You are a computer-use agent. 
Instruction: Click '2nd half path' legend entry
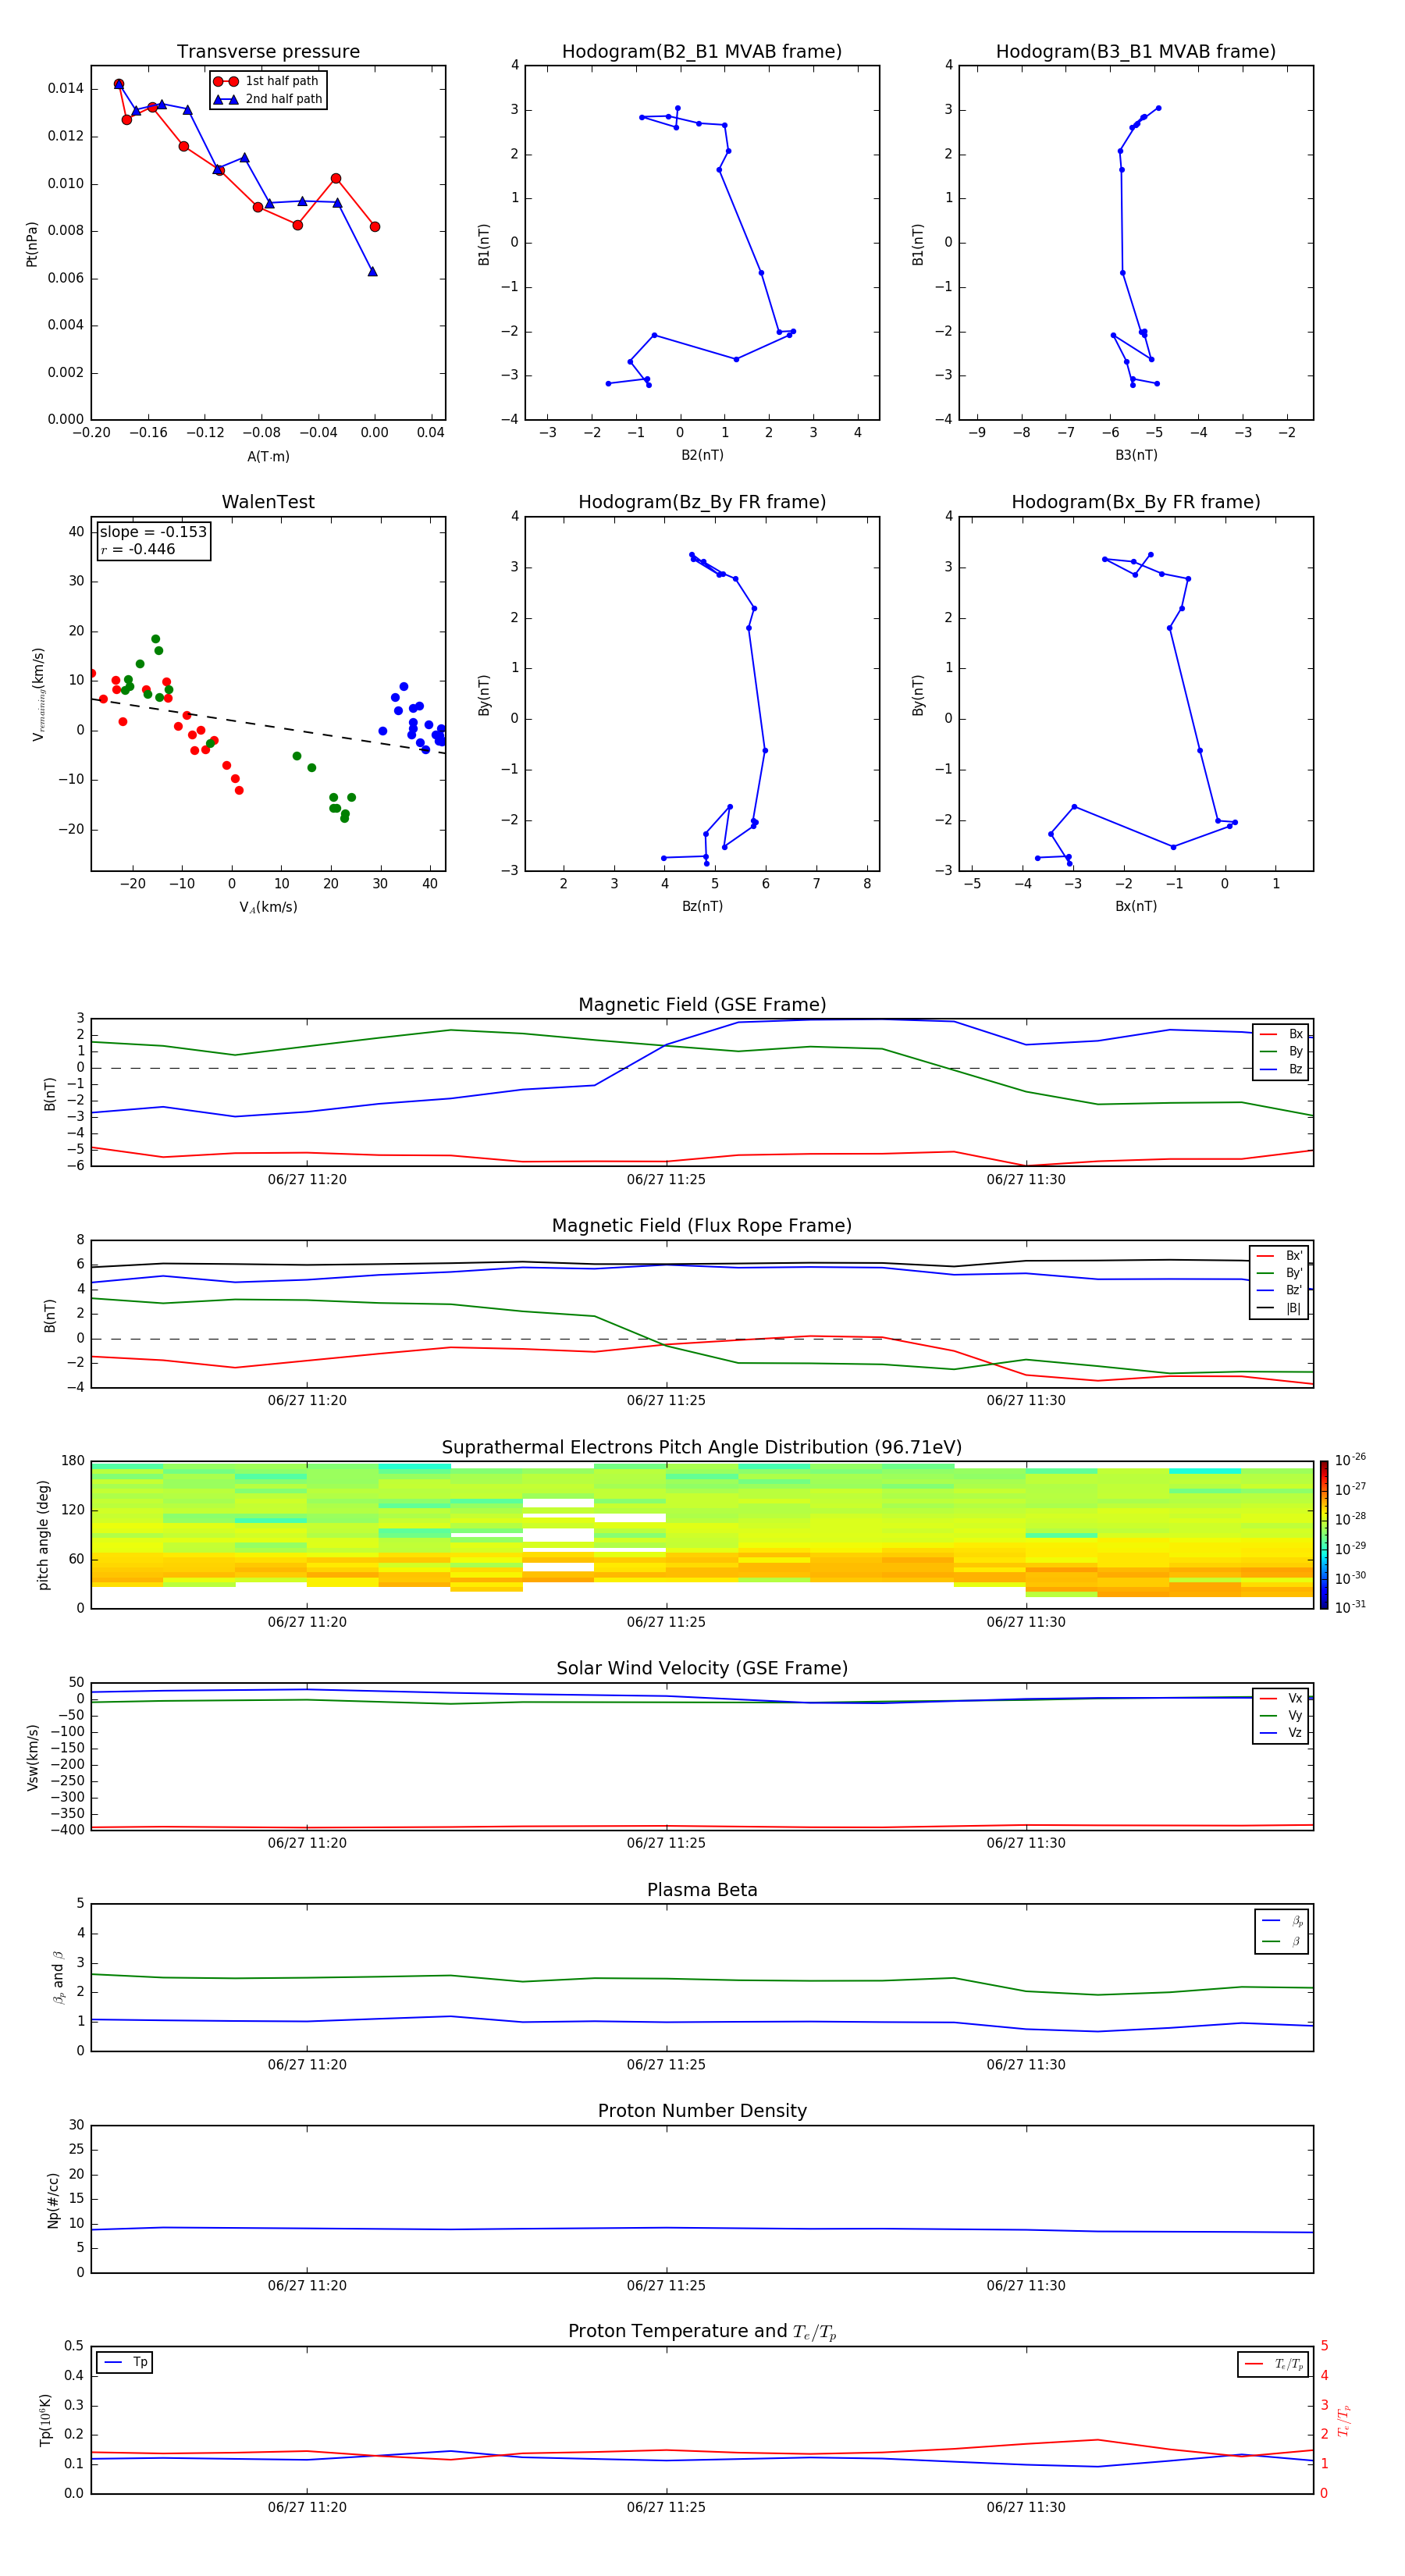click(267, 99)
